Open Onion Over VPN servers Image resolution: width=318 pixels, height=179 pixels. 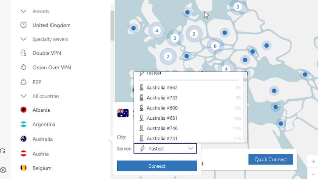coord(52,67)
